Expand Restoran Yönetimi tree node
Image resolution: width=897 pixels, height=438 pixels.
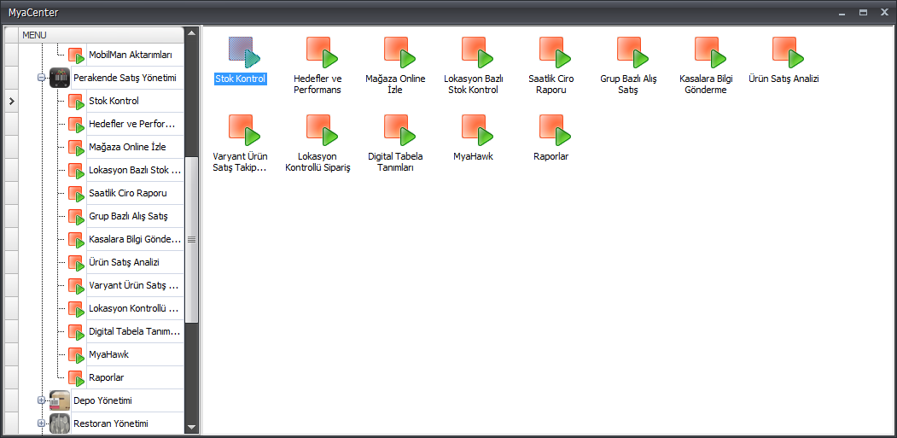(x=41, y=423)
